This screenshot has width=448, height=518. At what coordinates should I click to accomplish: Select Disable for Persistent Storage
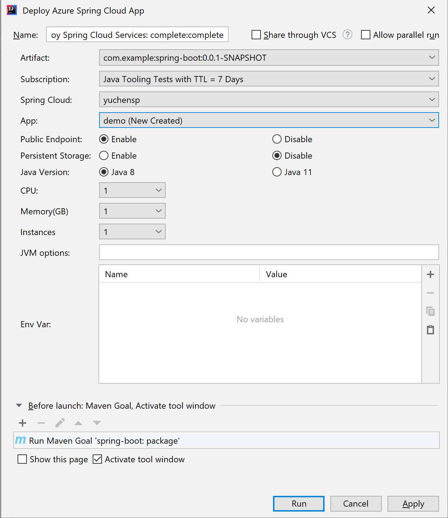[x=277, y=155]
